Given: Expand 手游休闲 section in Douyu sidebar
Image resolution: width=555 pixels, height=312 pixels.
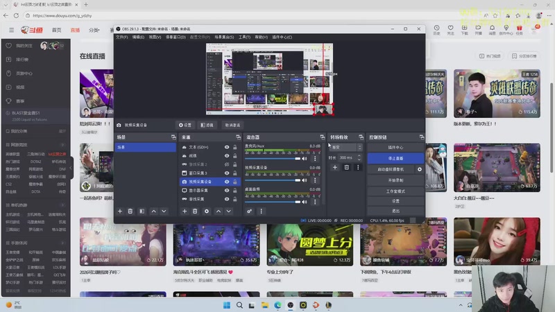Looking at the screenshot, I should tap(63, 243).
